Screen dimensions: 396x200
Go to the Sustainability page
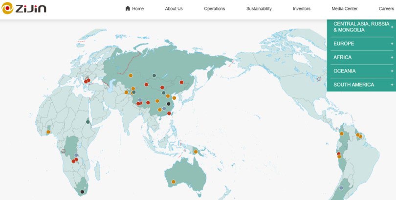coord(259,8)
